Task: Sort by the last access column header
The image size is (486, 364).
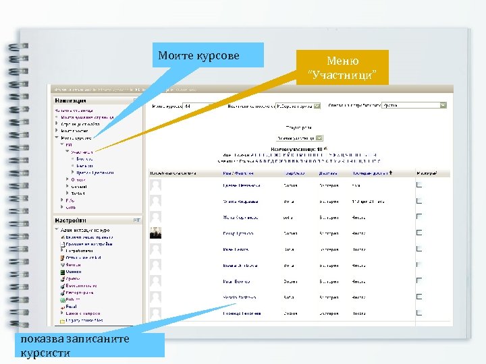Action: [x=370, y=173]
